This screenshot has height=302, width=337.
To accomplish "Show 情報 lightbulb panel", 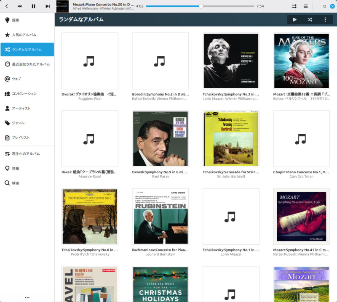I will 27,168.
